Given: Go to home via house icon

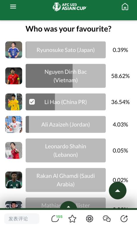Looking at the screenshot, I should (x=125, y=7).
